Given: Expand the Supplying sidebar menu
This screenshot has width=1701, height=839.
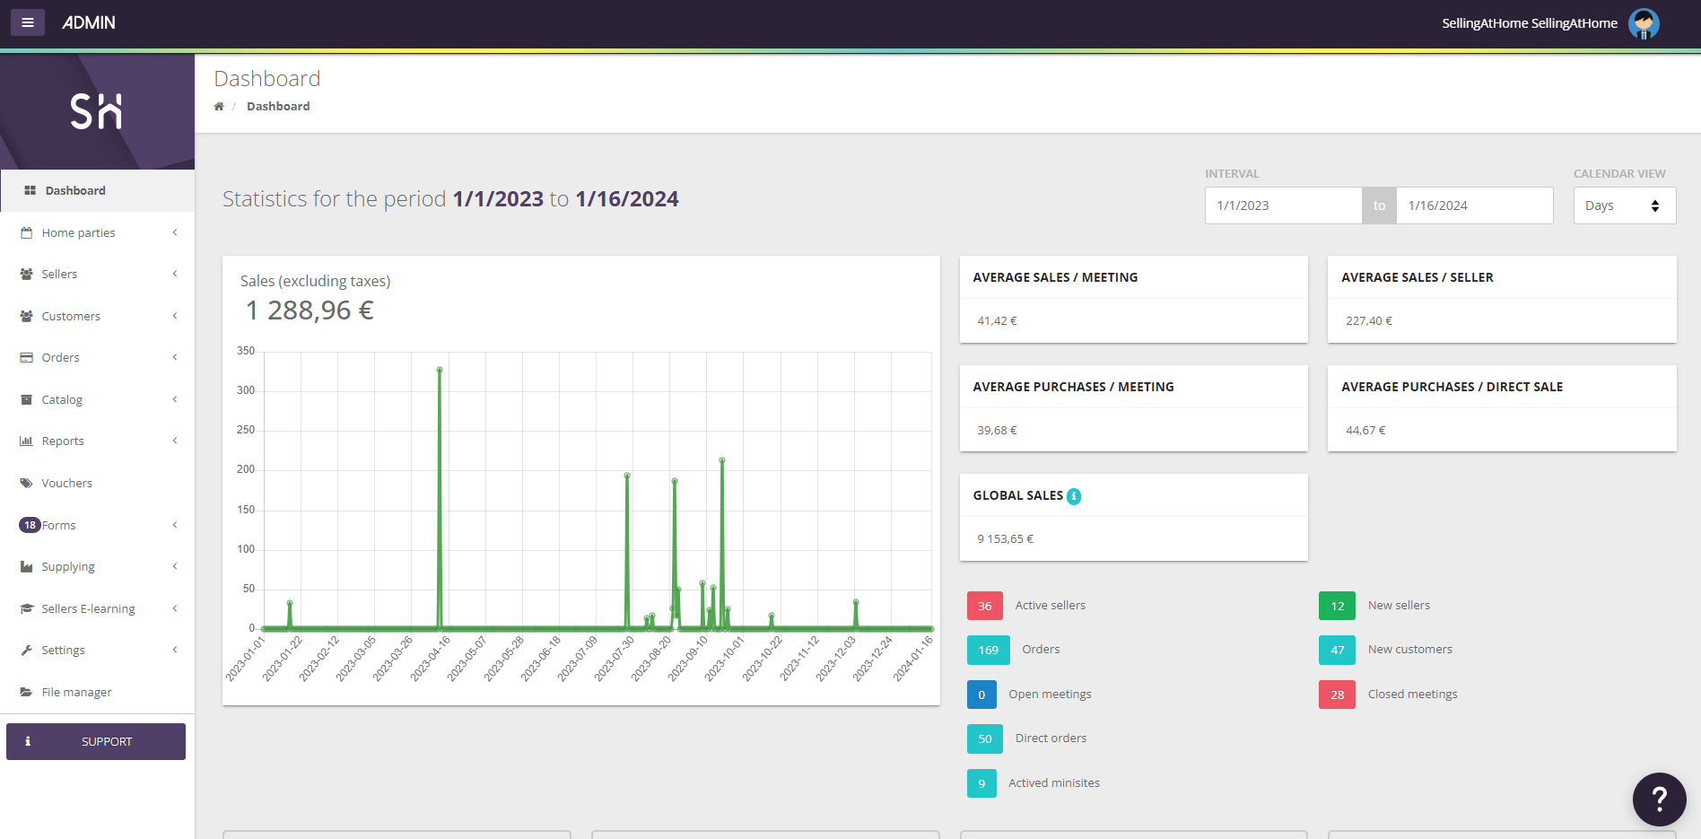Looking at the screenshot, I should [x=68, y=566].
